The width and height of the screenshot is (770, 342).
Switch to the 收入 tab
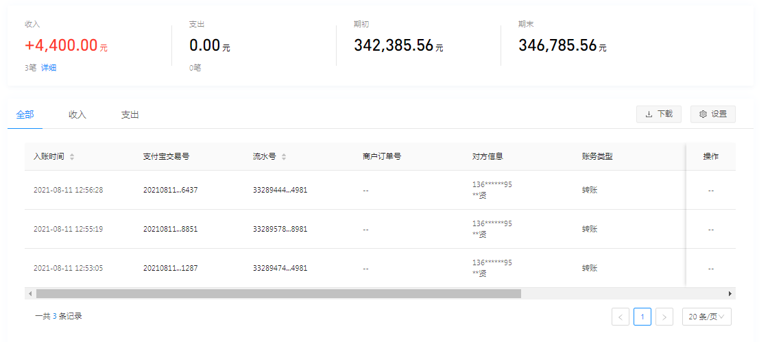77,115
